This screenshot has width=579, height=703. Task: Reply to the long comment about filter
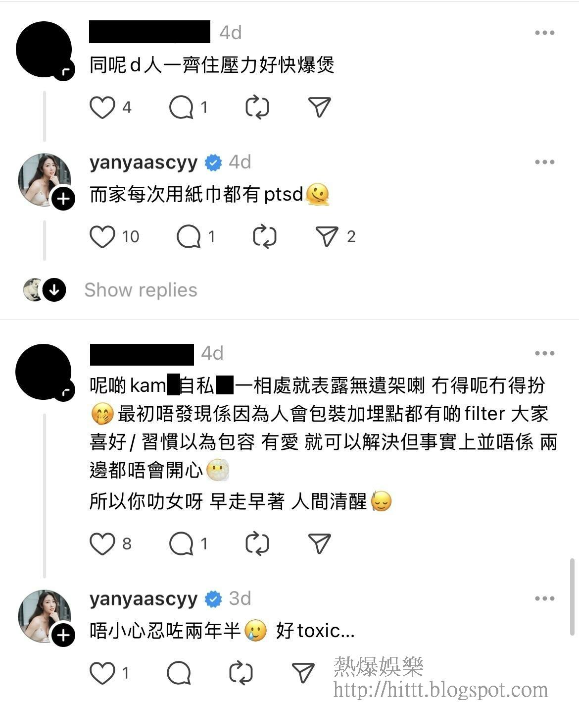click(181, 543)
